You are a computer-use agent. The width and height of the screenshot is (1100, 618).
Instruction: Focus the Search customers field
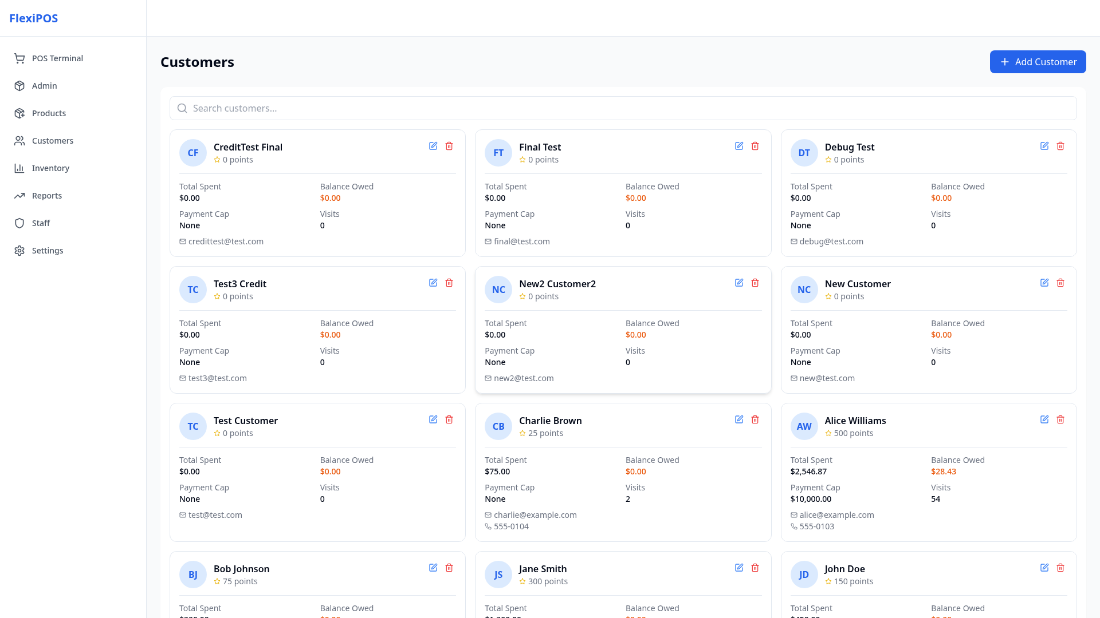623,108
